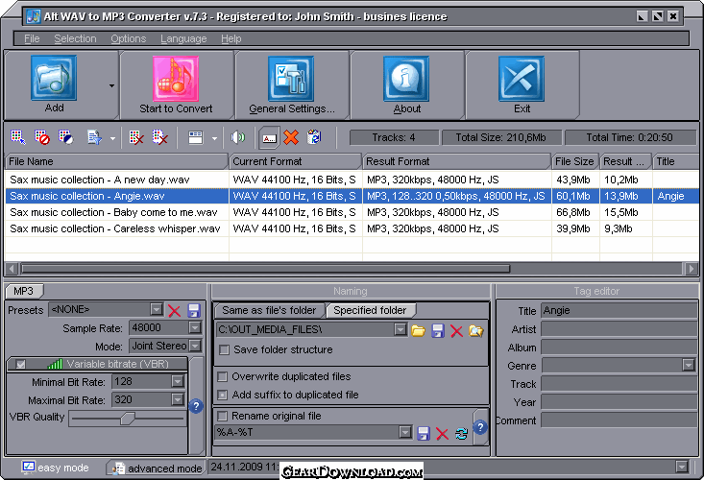The width and height of the screenshot is (704, 480).
Task: Switch to advanced mode
Action: (x=156, y=468)
